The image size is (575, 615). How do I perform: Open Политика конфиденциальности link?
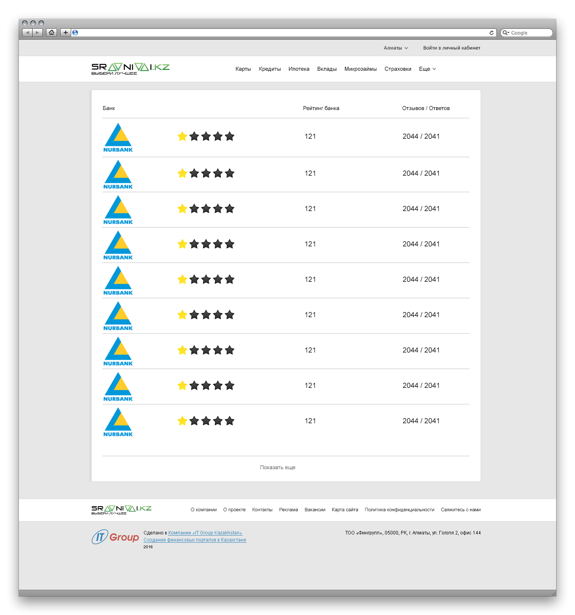pos(400,510)
